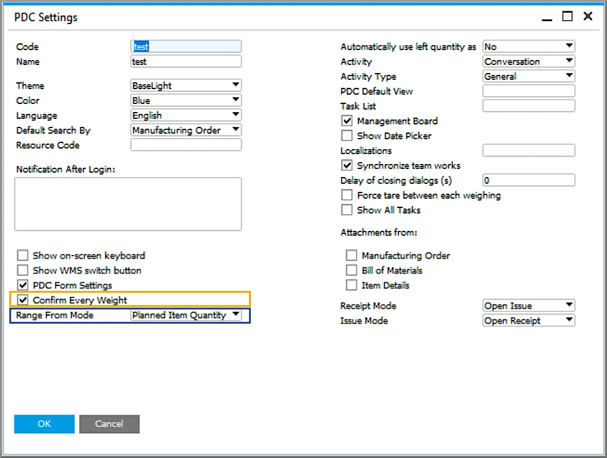This screenshot has height=458, width=607.
Task: Click the Delay of closing dialogs field
Action: [x=529, y=180]
